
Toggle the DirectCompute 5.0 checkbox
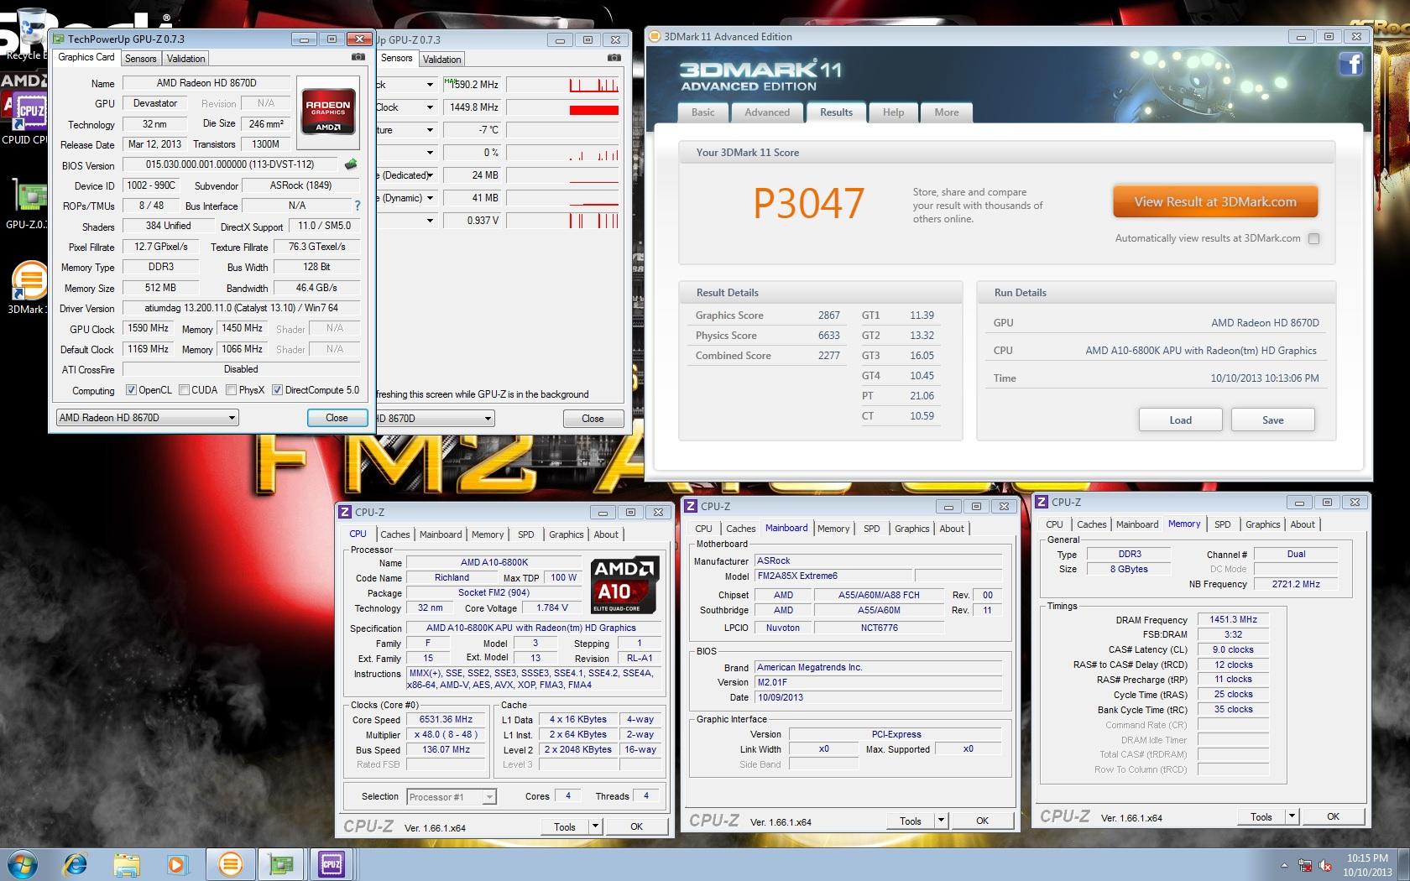tap(277, 390)
